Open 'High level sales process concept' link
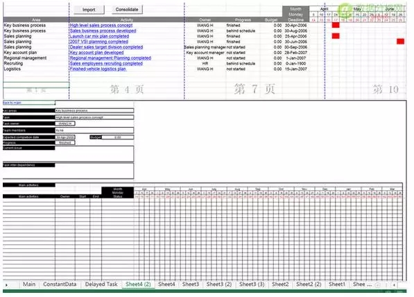Viewport: 414px width, 297px height. click(x=101, y=26)
